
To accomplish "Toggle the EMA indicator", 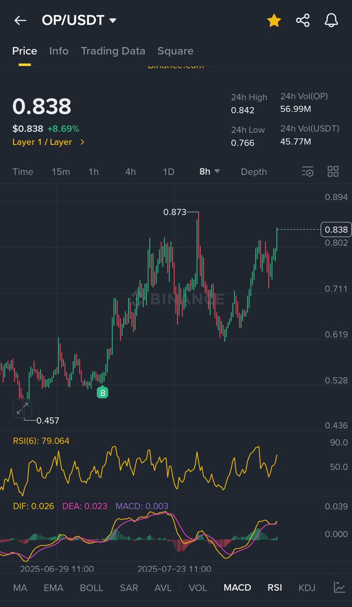I will point(54,588).
